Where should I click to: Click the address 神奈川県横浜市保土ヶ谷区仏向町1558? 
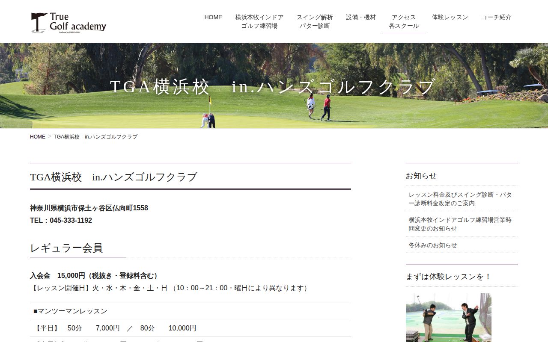tap(89, 208)
